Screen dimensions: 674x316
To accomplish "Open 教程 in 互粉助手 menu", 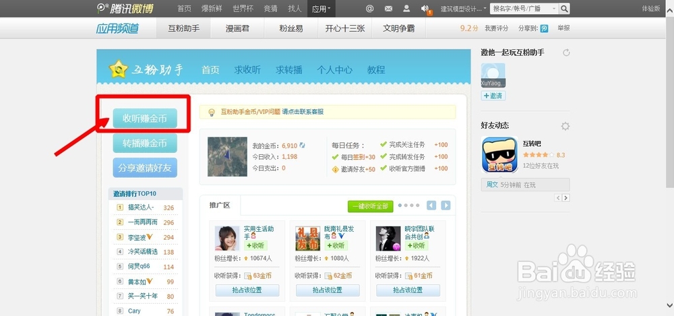I will pyautogui.click(x=376, y=69).
